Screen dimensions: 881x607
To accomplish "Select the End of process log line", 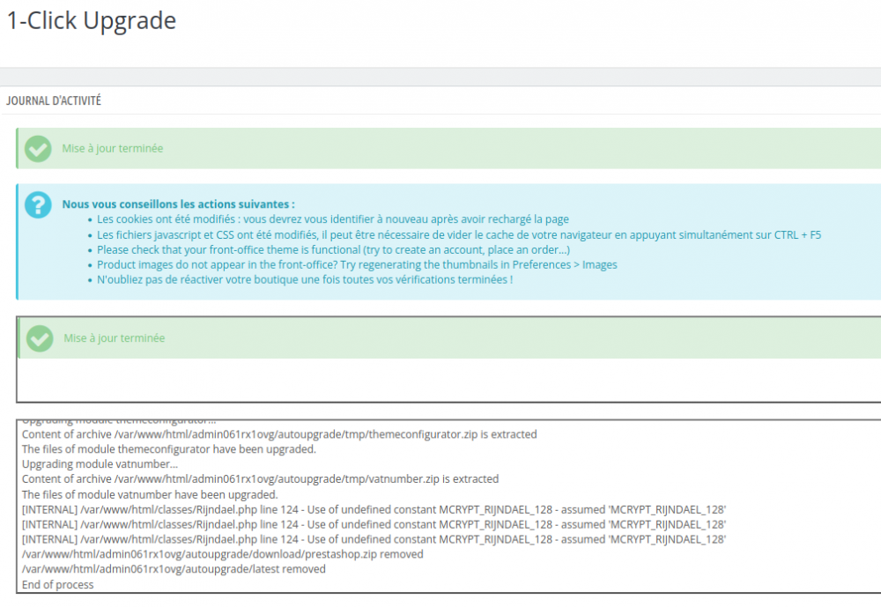I will (56, 584).
